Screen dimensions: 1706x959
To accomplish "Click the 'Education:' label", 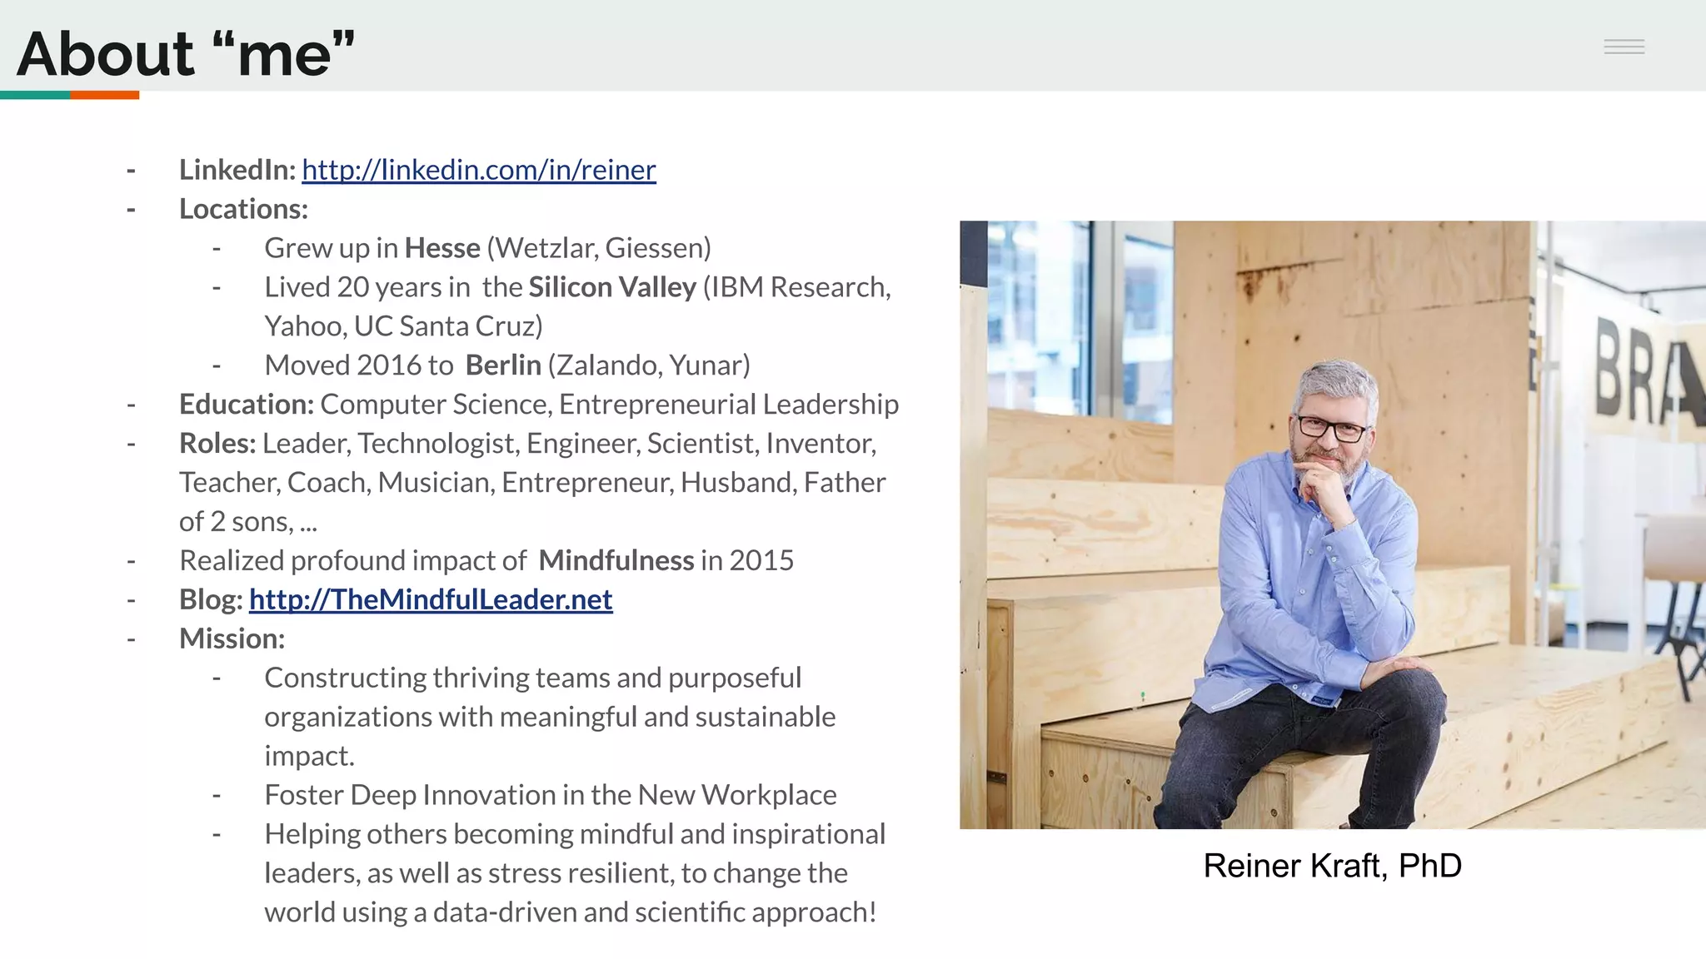I will click(247, 405).
